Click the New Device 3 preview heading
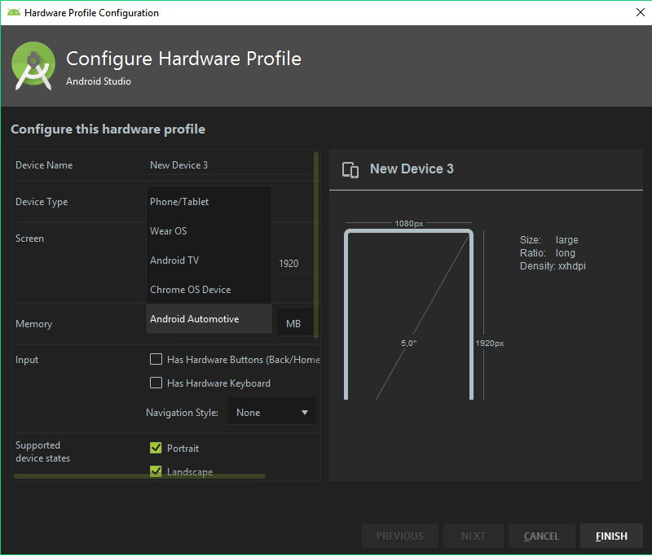 tap(412, 169)
